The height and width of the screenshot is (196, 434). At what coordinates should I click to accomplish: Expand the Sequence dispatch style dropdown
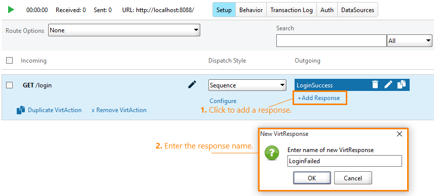[x=247, y=85]
